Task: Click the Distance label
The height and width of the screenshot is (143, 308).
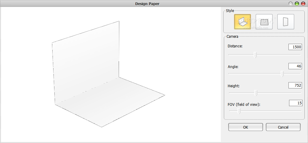Action: click(235, 46)
